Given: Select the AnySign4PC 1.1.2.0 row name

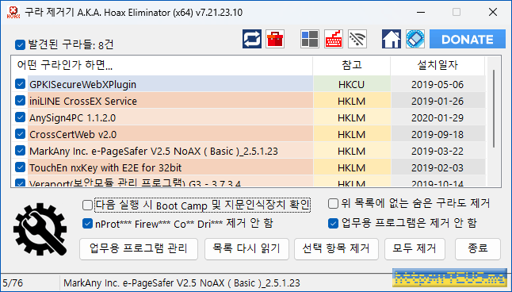Looking at the screenshot, I should (x=72, y=118).
